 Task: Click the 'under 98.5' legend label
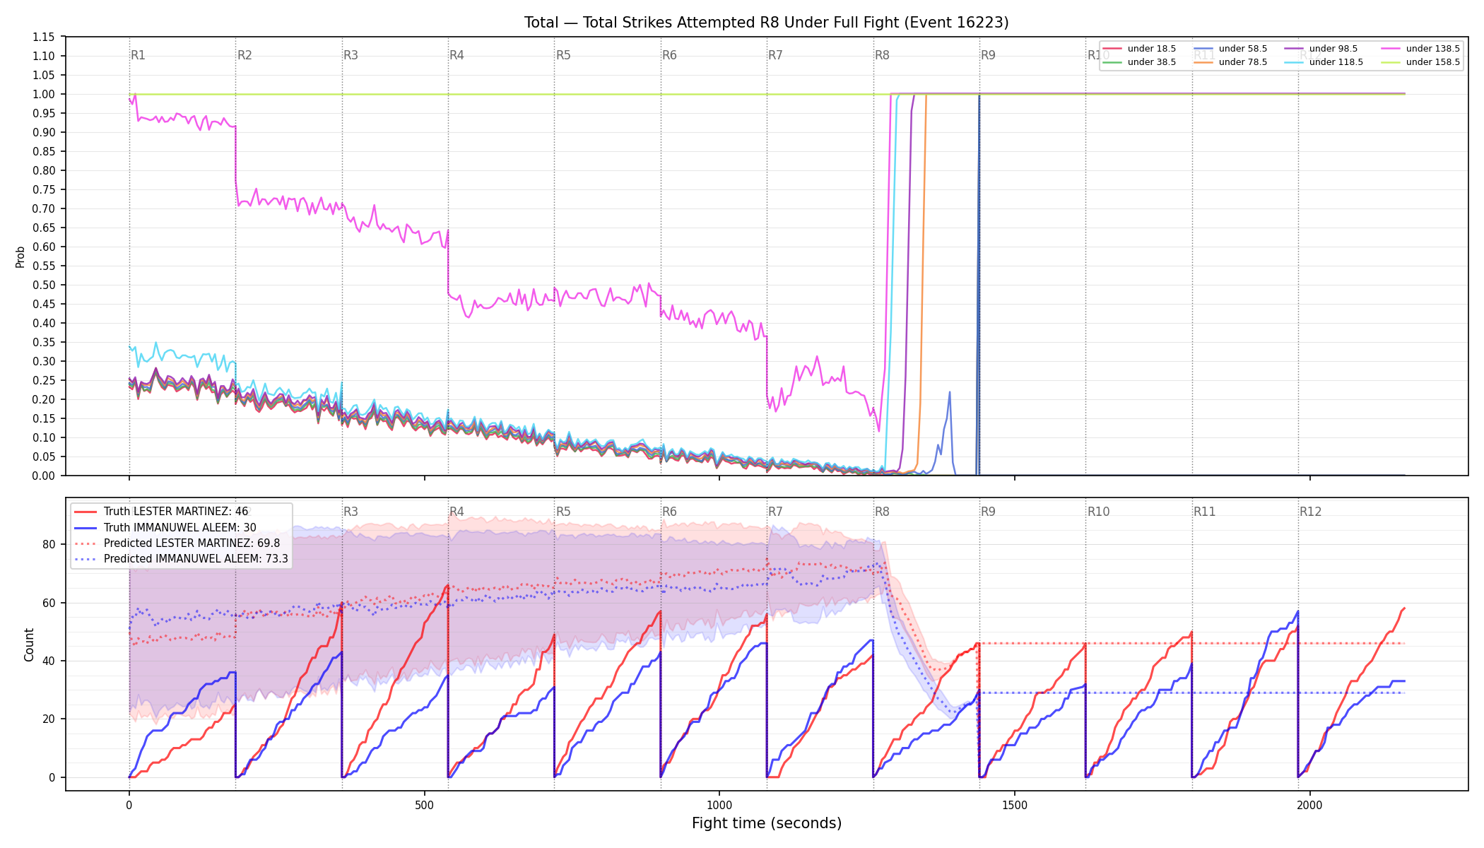point(1333,49)
